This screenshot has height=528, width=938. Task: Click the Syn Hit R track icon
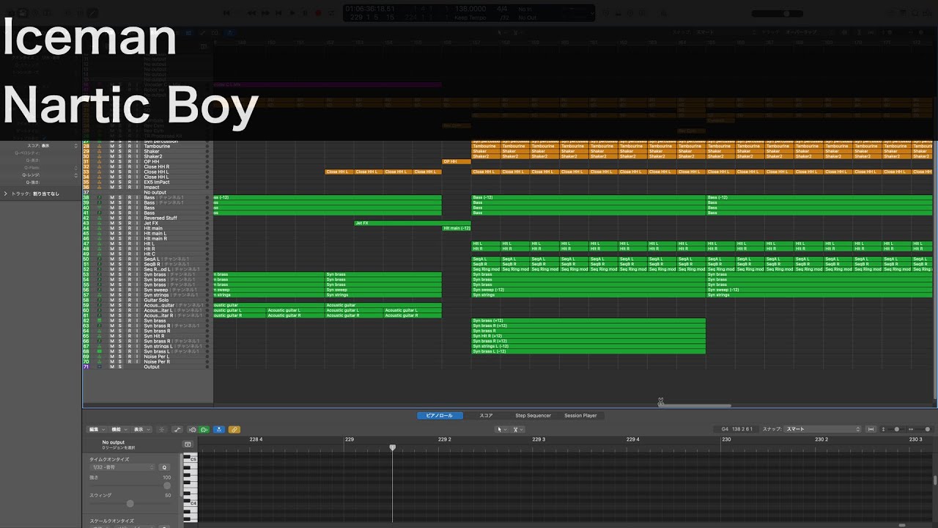[x=99, y=336]
